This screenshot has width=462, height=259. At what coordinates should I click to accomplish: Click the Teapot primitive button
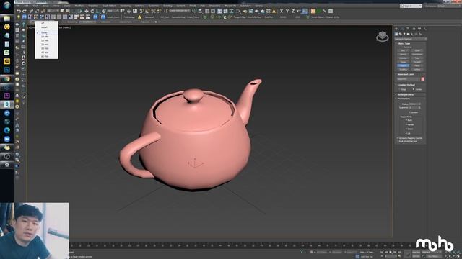[403, 65]
